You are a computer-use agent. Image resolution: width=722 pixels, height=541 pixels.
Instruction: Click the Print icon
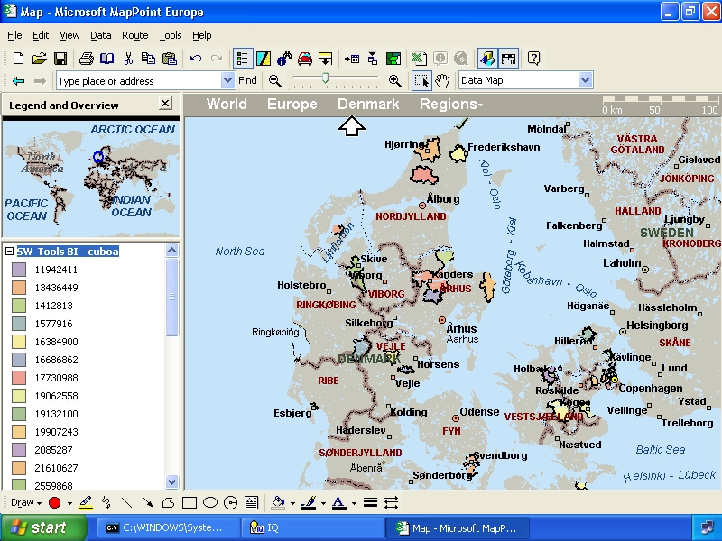[x=86, y=59]
